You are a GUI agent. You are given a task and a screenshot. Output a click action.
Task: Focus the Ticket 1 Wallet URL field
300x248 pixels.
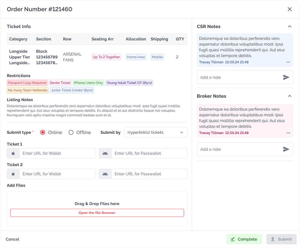pyautogui.click(x=57, y=153)
